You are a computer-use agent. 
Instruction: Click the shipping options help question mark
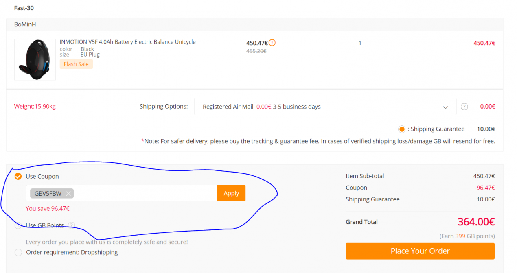pos(464,107)
